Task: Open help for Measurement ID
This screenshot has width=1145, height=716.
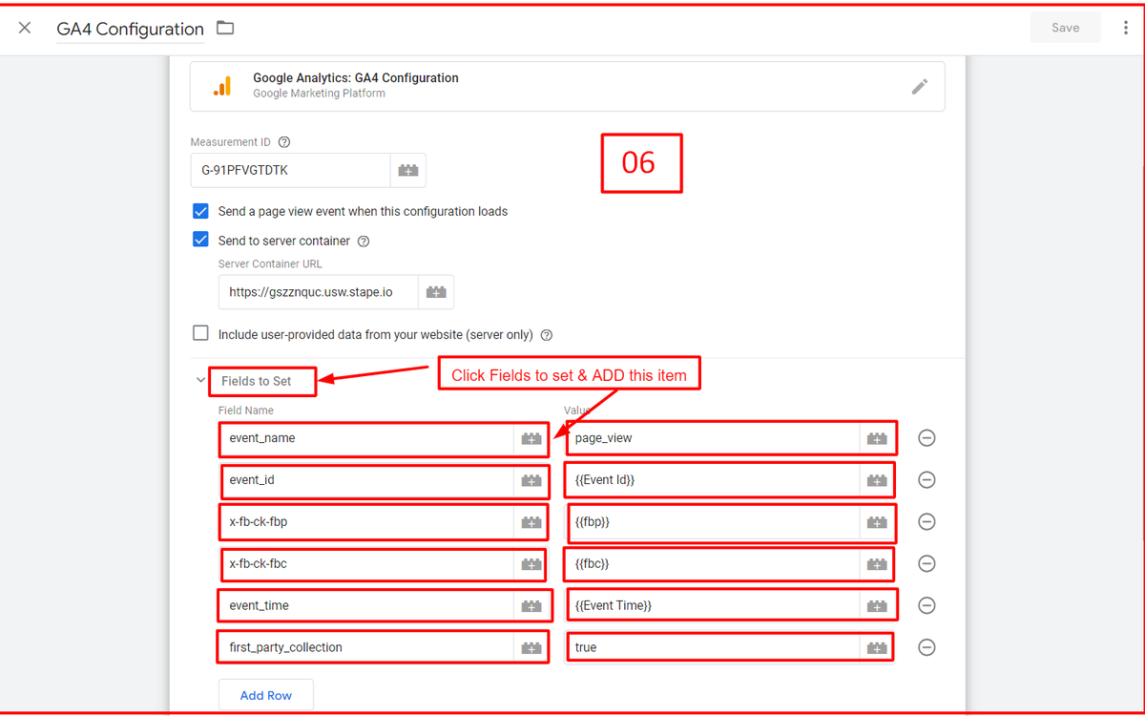Action: point(283,142)
